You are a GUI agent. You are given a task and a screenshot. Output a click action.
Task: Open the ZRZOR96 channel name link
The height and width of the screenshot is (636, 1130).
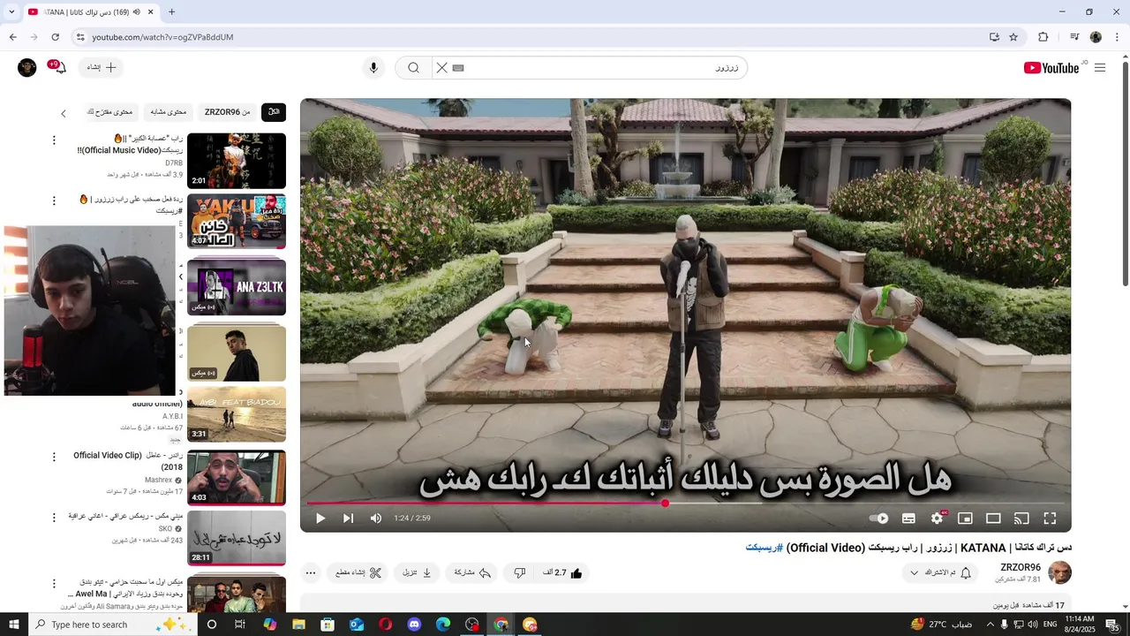pos(1021,567)
